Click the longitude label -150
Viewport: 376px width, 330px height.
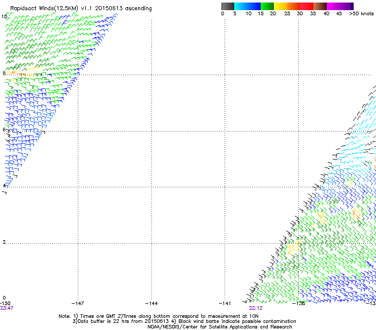pos(5,304)
